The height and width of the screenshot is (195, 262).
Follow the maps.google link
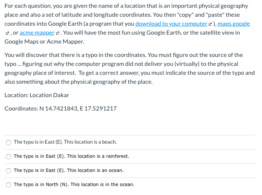tap(234, 24)
